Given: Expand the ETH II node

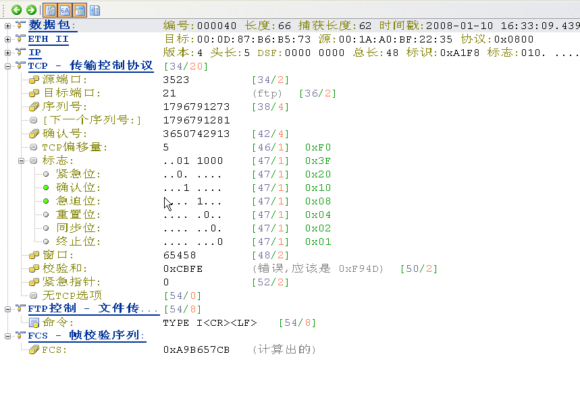Looking at the screenshot, I should click(x=7, y=39).
